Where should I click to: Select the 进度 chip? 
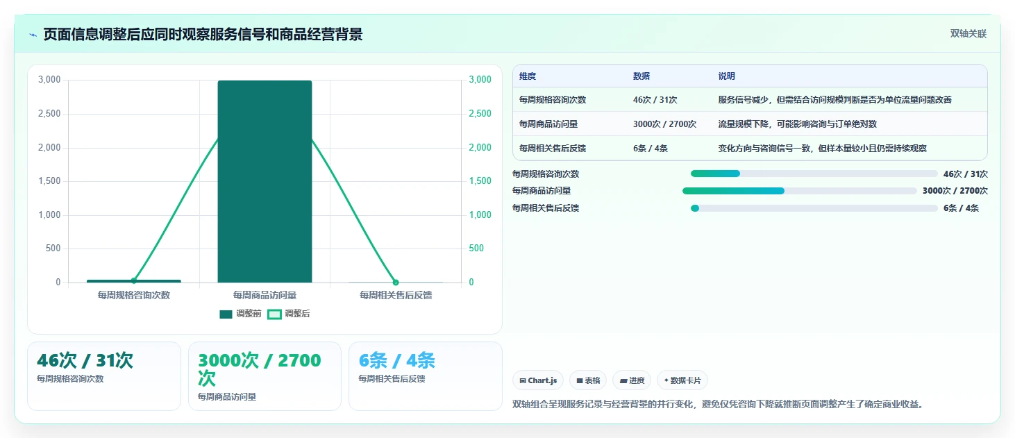pos(632,380)
